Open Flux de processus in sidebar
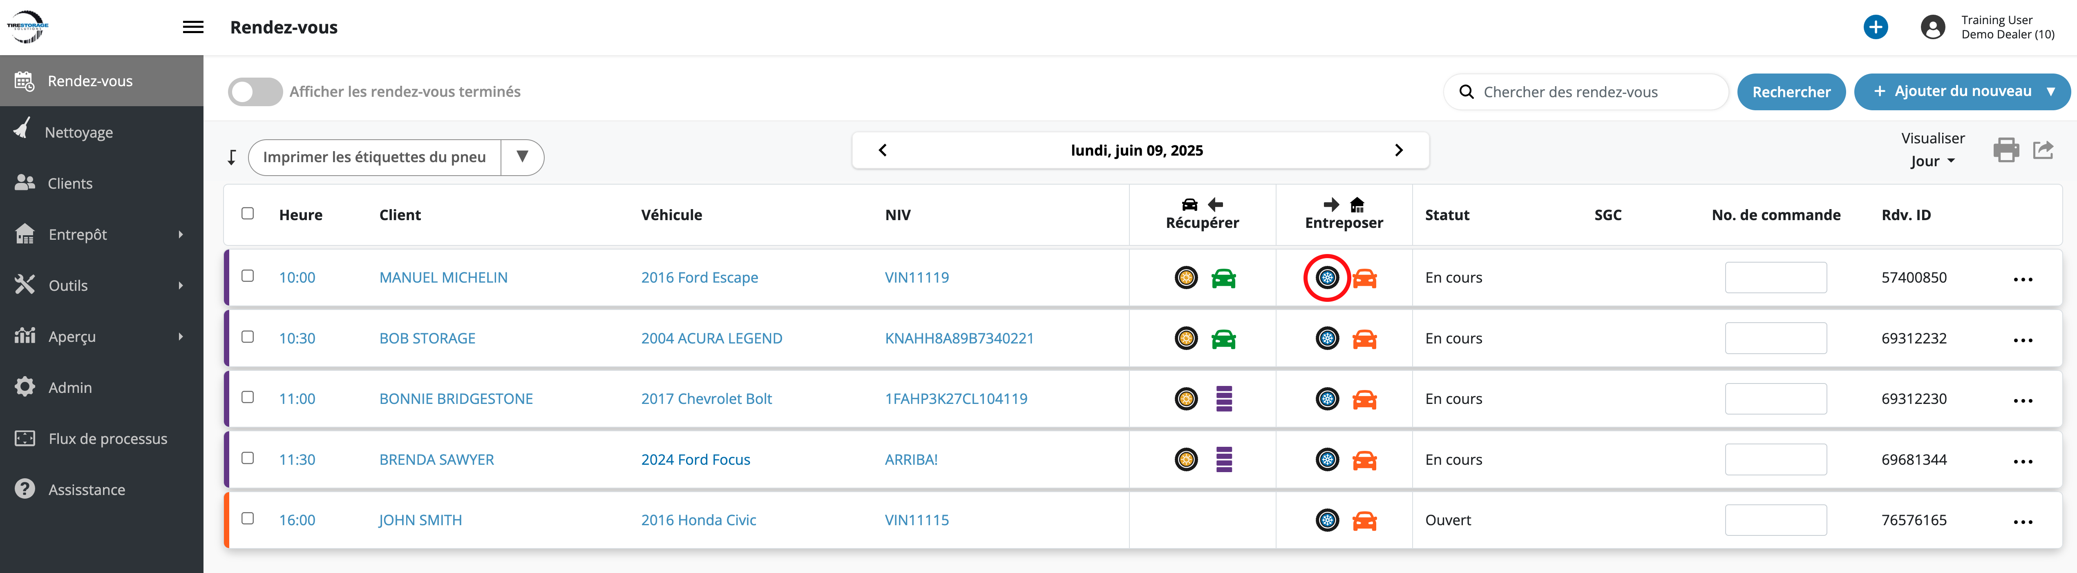This screenshot has height=573, width=2077. 107,438
